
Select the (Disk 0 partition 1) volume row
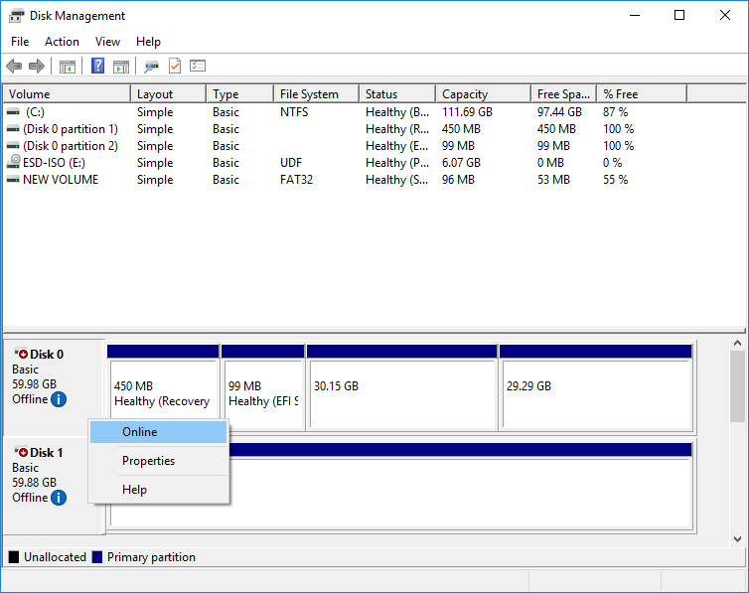71,129
